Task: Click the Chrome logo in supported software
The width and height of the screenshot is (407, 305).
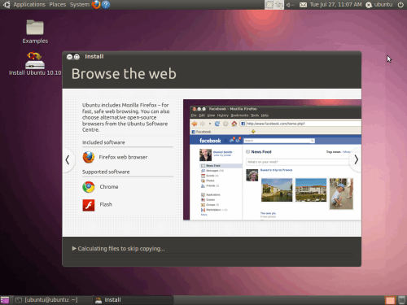Action: [x=89, y=187]
